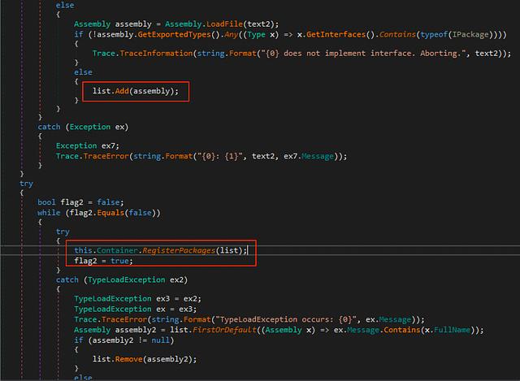Image resolution: width=520 pixels, height=381 pixels.
Task: Click 'TypeLoadException ex3 = ex2;' line
Action: point(137,299)
